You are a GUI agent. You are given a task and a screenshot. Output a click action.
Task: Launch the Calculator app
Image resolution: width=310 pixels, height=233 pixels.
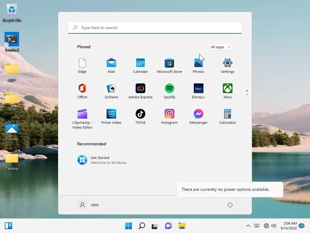pos(228,117)
